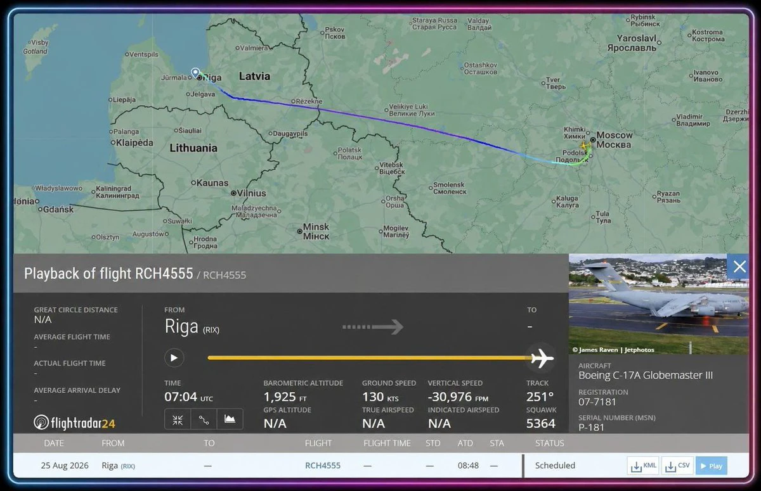Click the vertical speed value -30,976 FPM

click(x=459, y=397)
